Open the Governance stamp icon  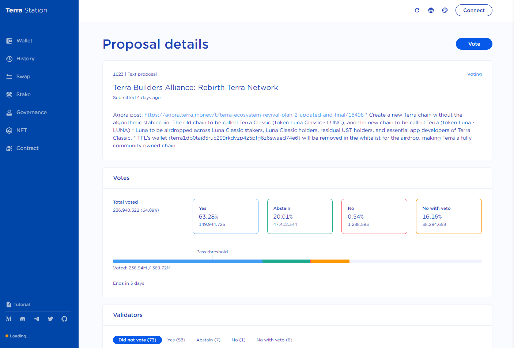(10, 113)
